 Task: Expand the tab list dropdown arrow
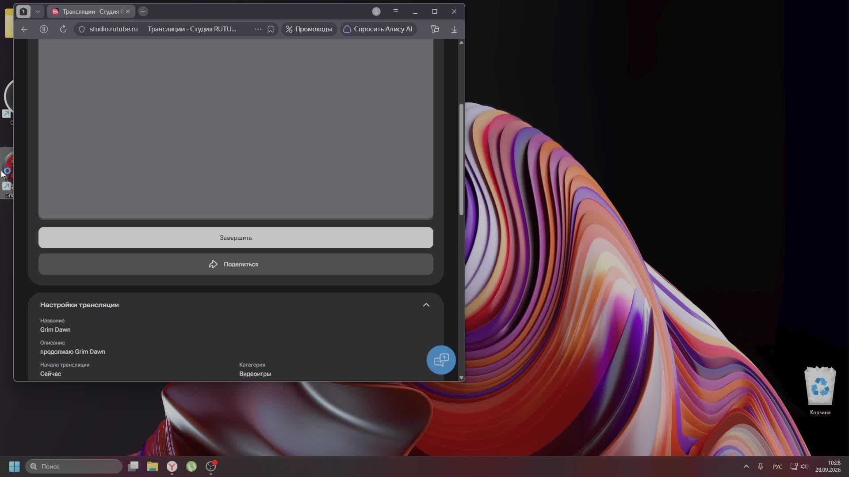pos(38,11)
